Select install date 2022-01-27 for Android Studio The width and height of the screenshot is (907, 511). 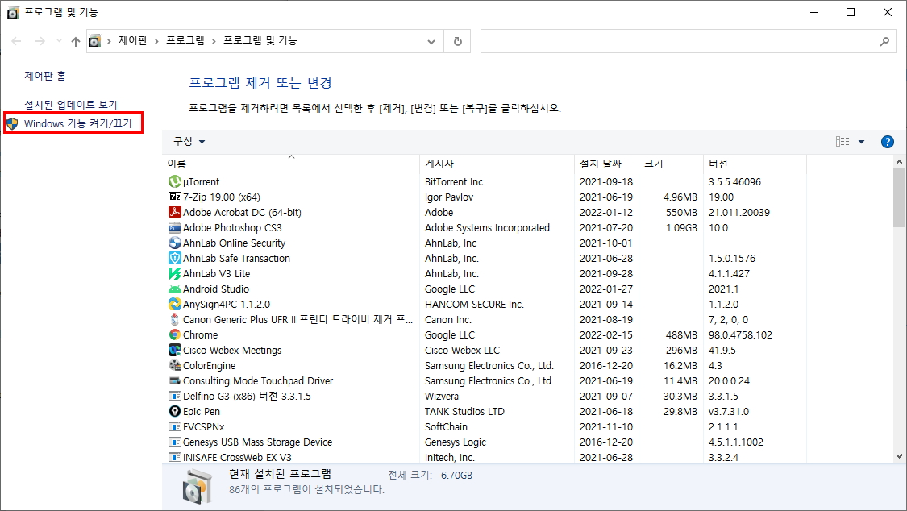(606, 289)
